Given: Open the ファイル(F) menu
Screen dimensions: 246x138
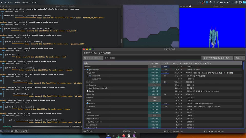Looking at the screenshot, I should pos(9,2).
